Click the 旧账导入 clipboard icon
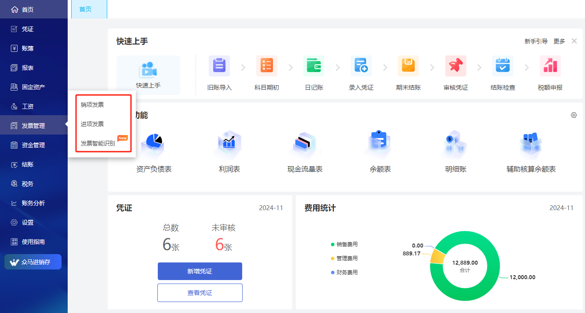Viewport: 585px width, 313px height. [219, 66]
